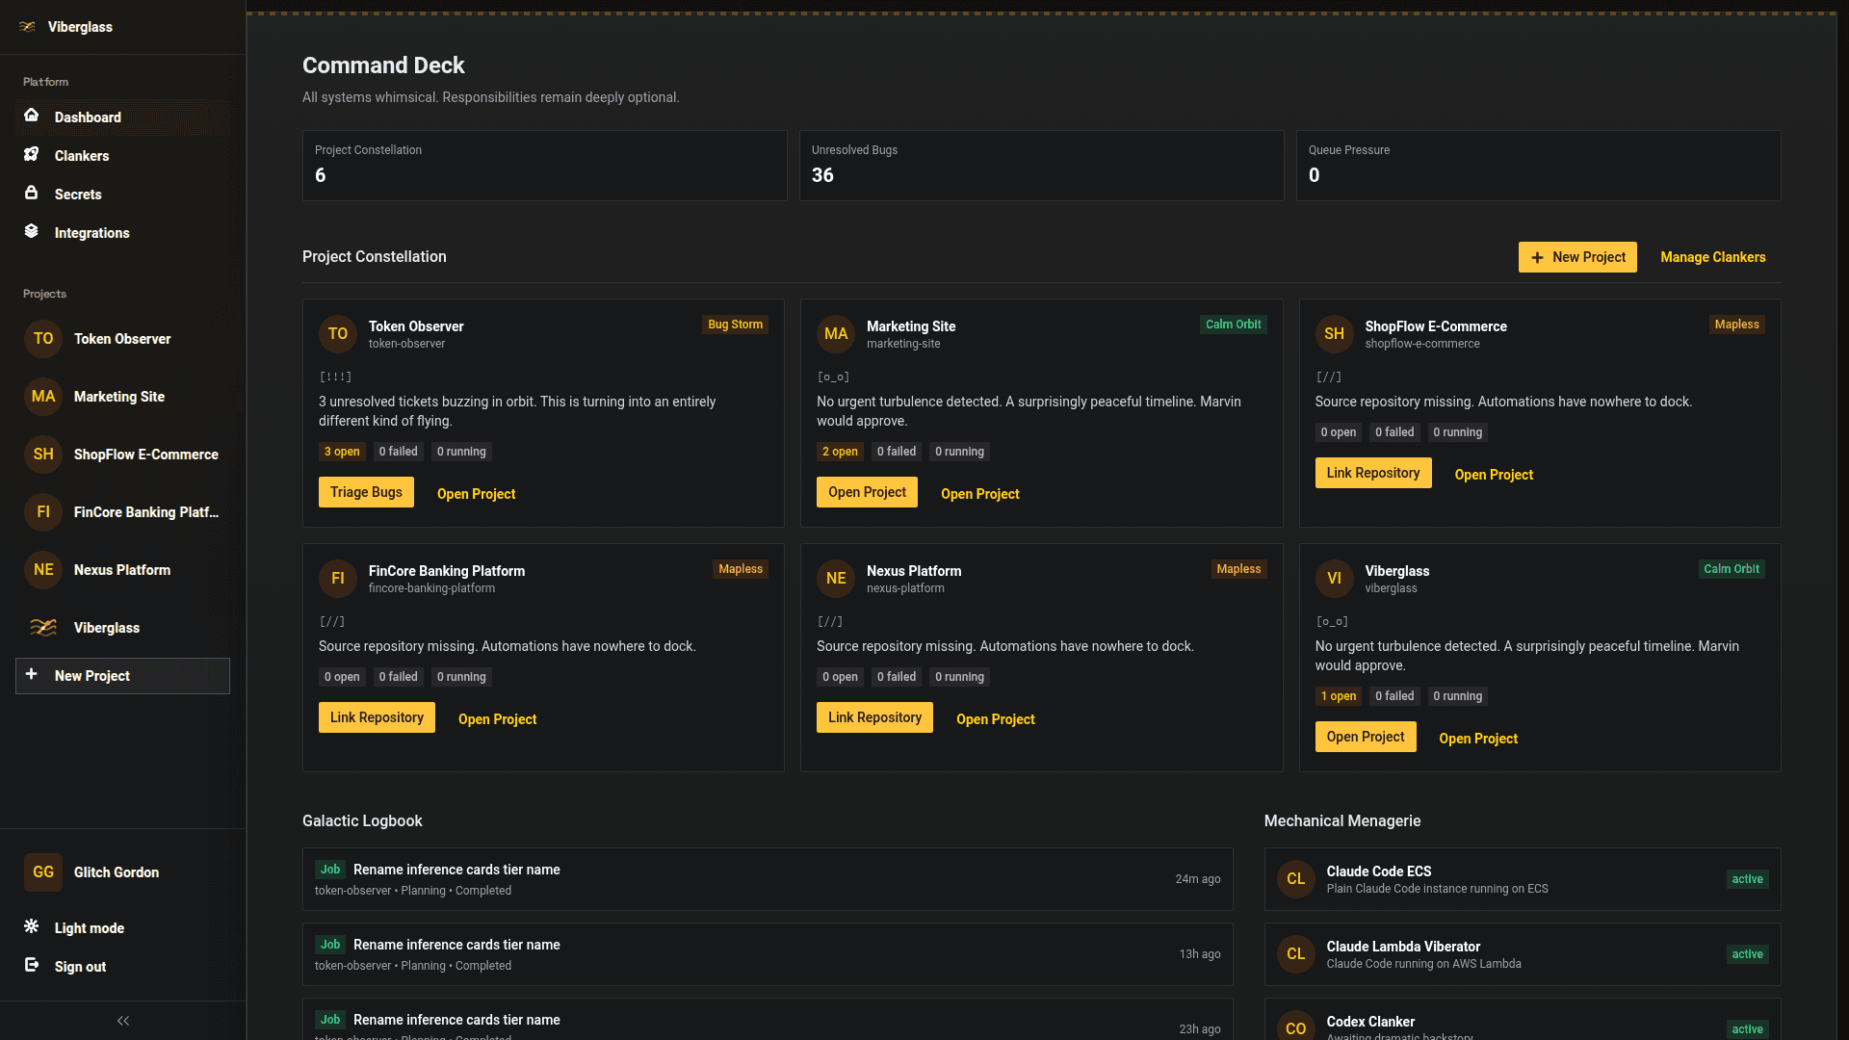Click Glitch Gordon's GG profile avatar
Screen dimensions: 1849x1040
tap(42, 871)
